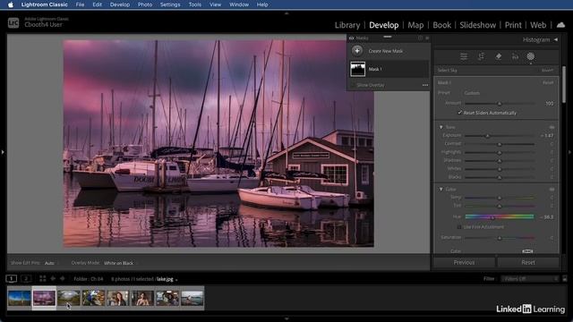The height and width of the screenshot is (322, 573).
Task: Toggle Reset Sliders Automatically checkbox
Action: point(460,113)
